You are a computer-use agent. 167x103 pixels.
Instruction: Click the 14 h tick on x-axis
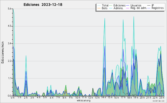(x=103, y=97)
